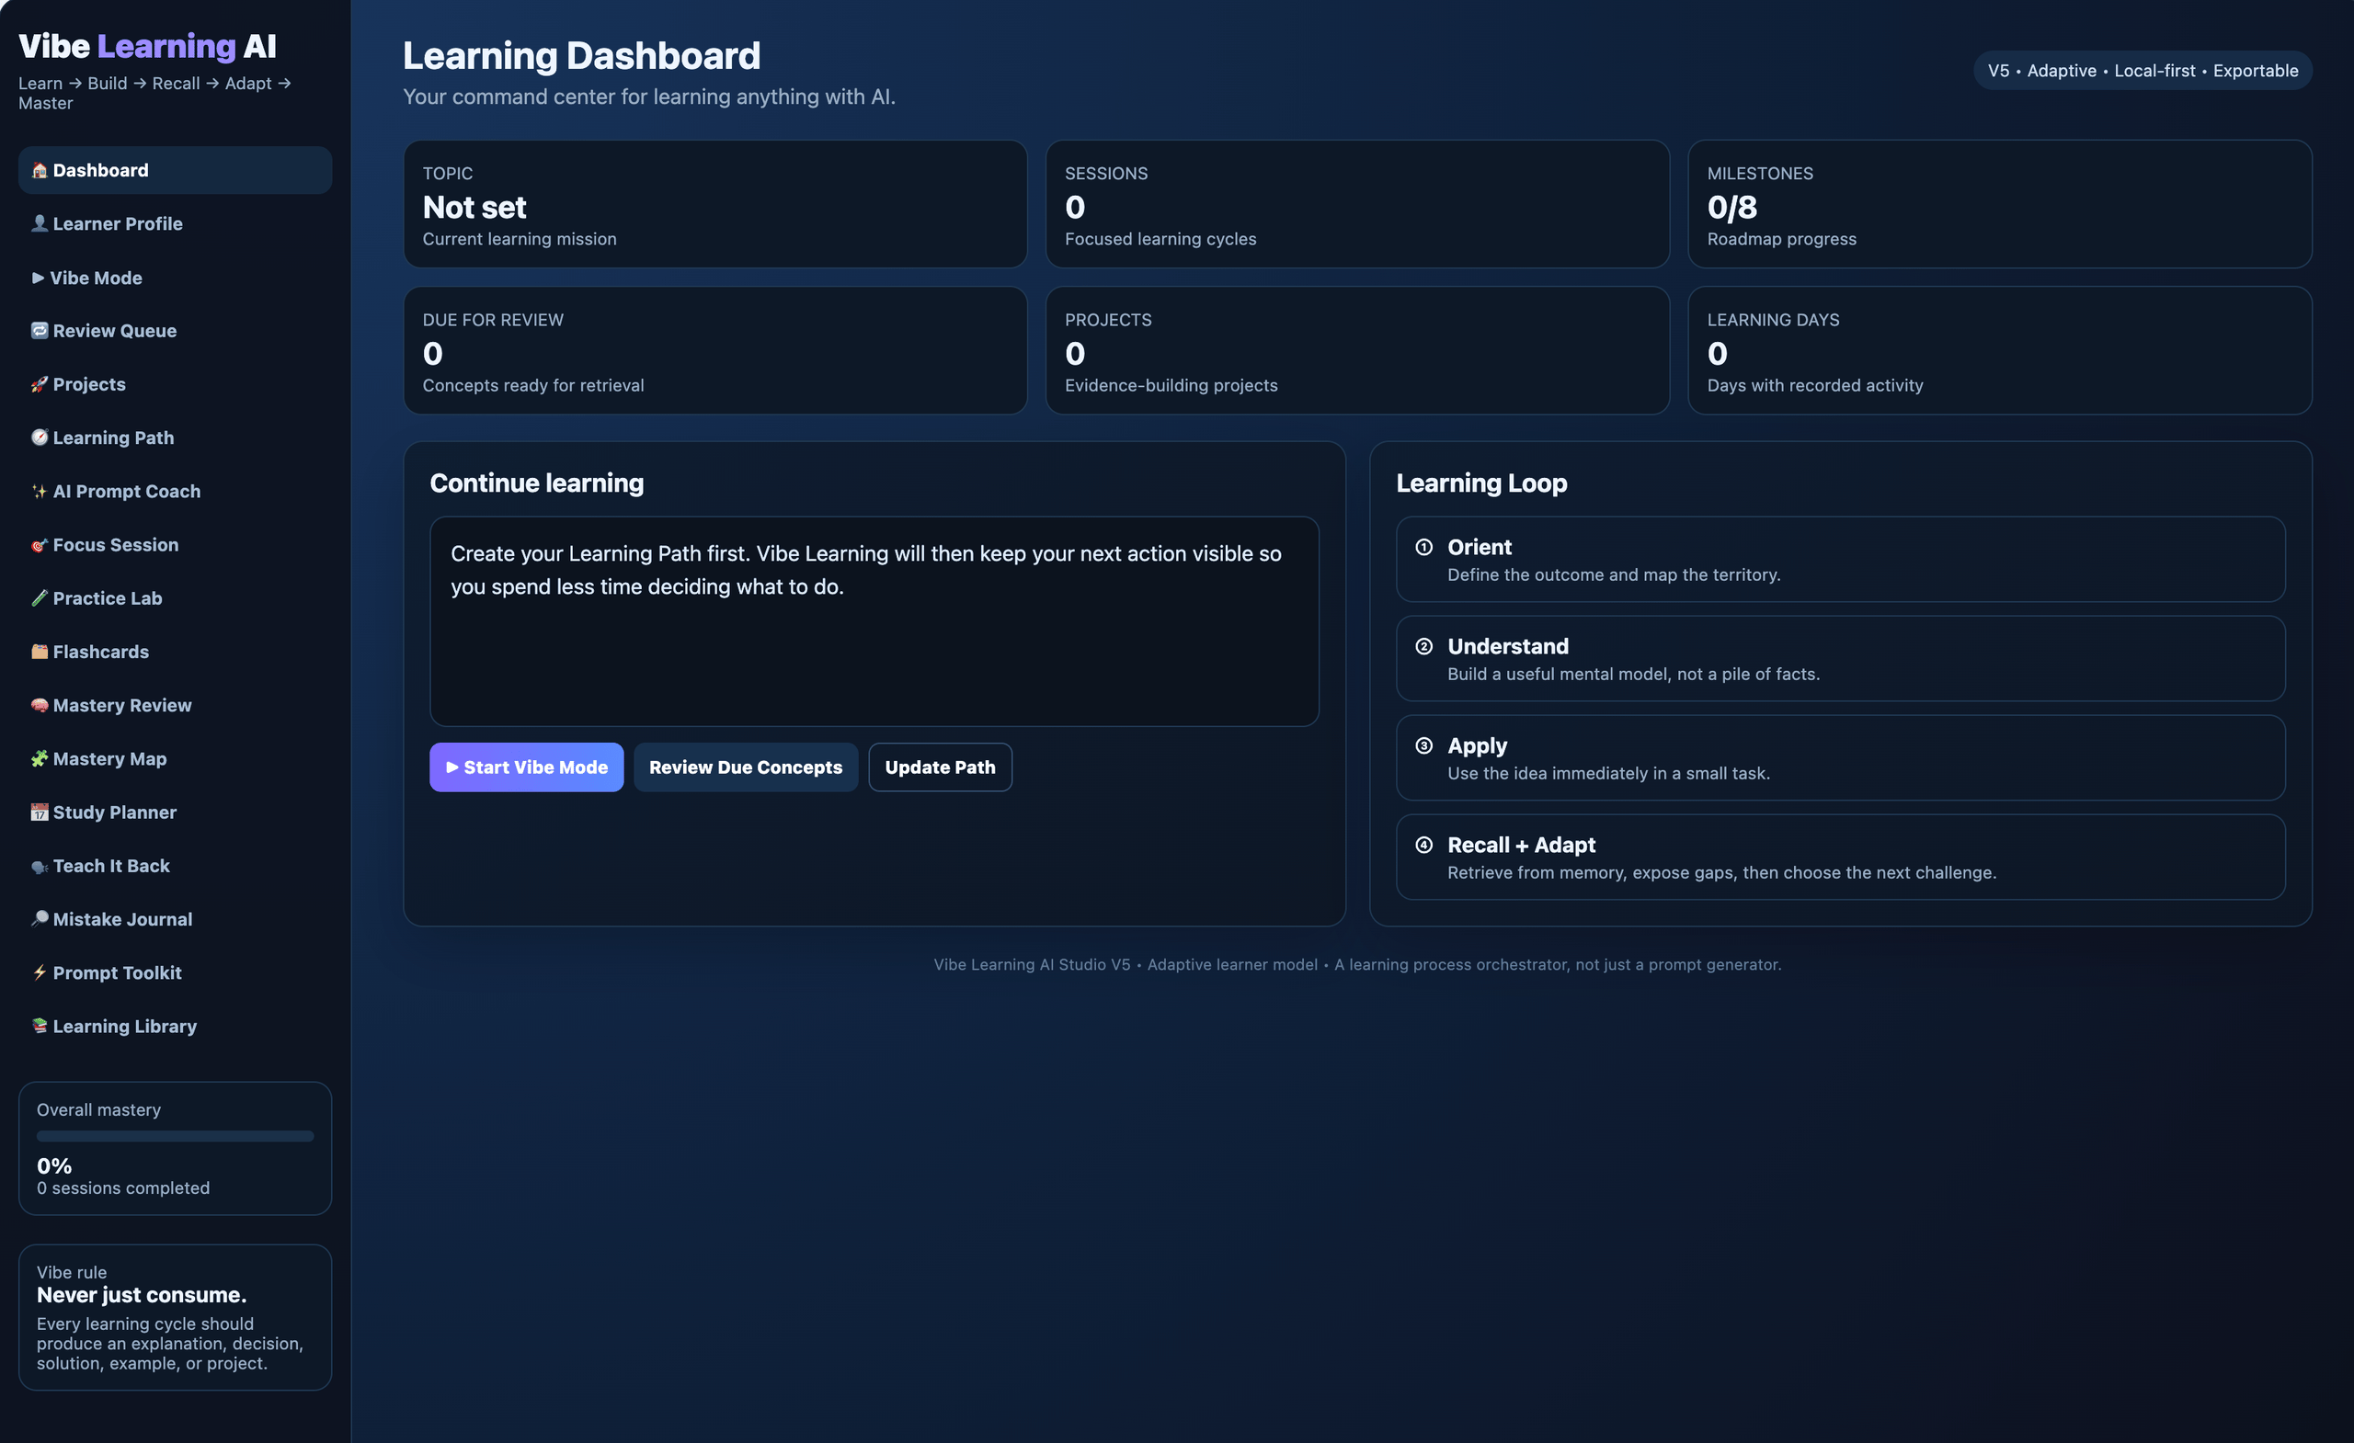
Task: Click the Update Path button
Action: coord(940,767)
